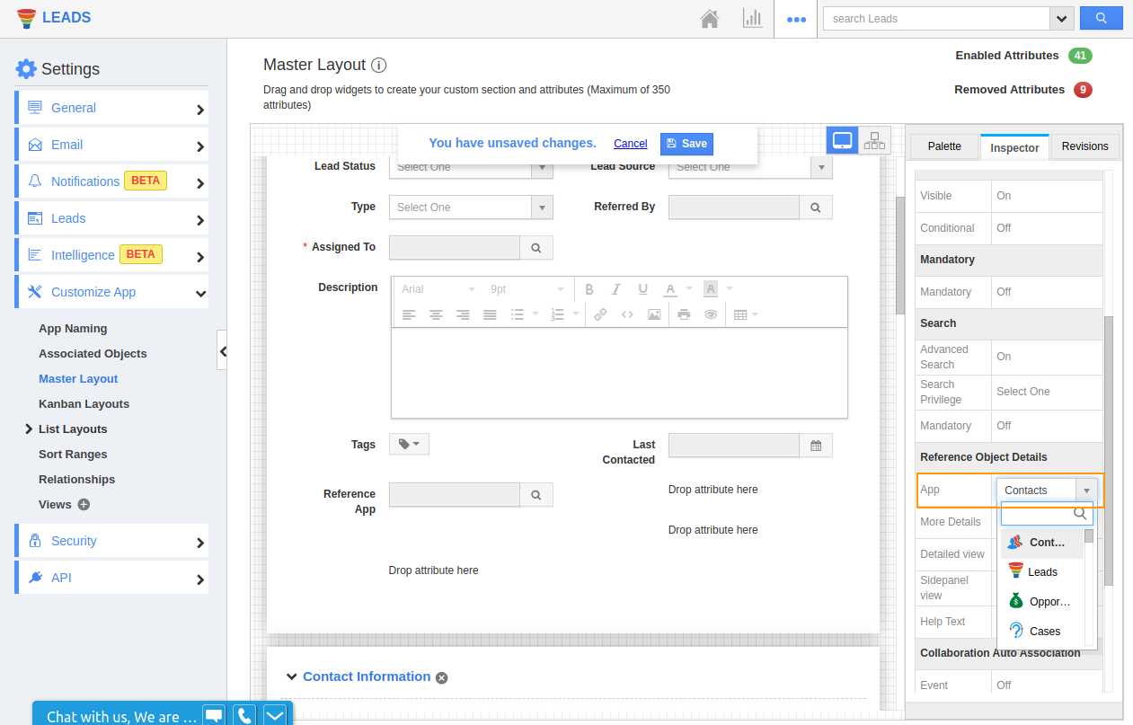
Task: Click the Cancel link
Action: click(x=630, y=144)
